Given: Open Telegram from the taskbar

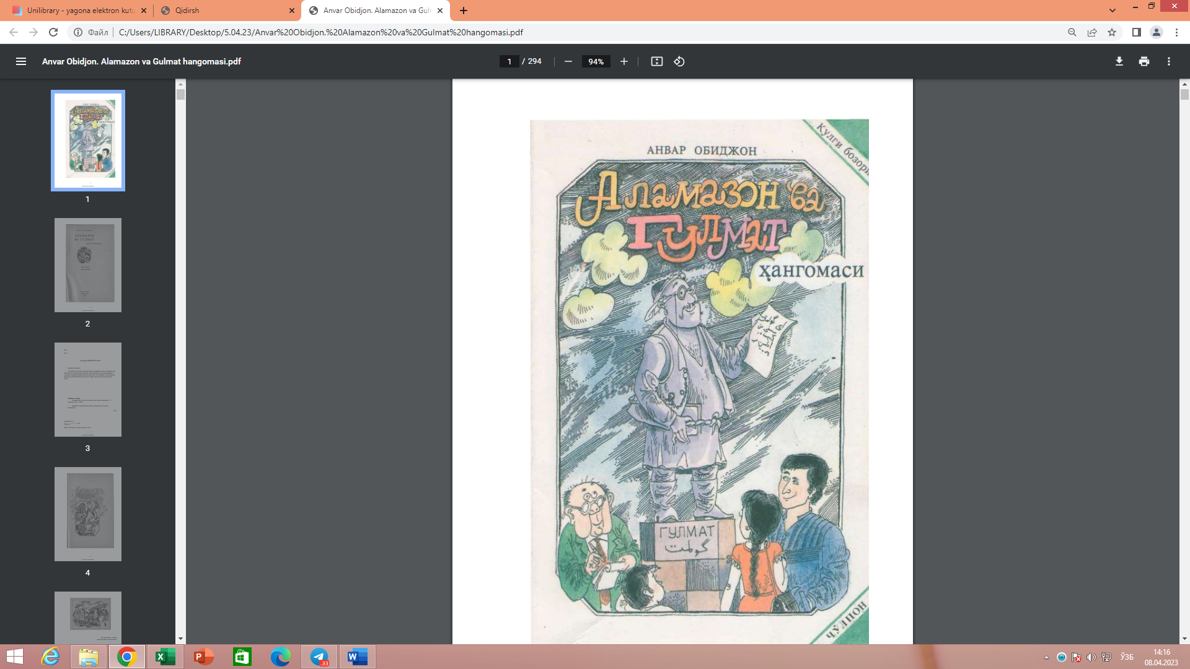Looking at the screenshot, I should click(320, 657).
